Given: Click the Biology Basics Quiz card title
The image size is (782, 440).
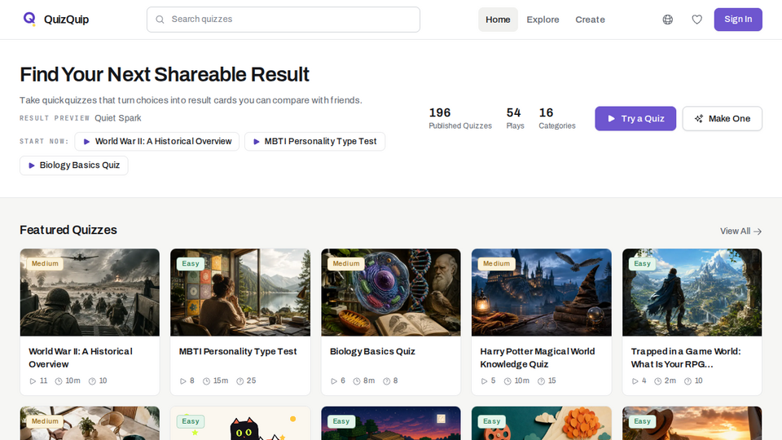Looking at the screenshot, I should click(372, 351).
